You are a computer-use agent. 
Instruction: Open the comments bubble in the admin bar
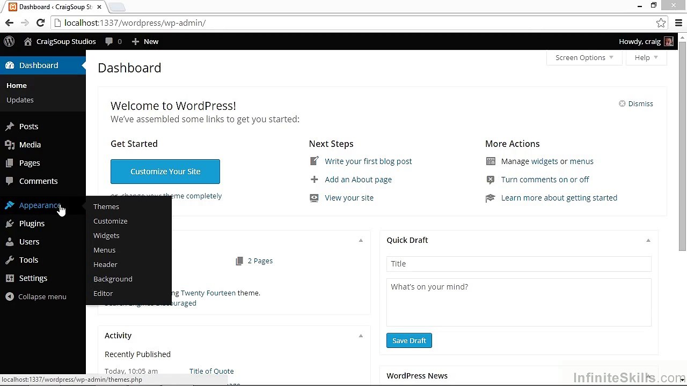pos(113,41)
